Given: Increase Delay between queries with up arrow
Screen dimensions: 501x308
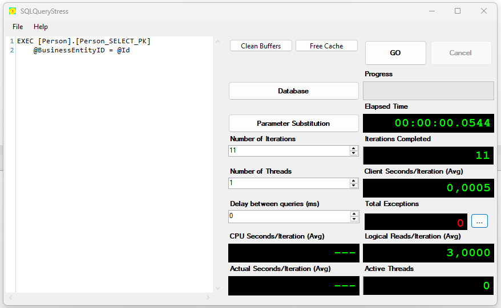Looking at the screenshot, I should click(x=354, y=213).
